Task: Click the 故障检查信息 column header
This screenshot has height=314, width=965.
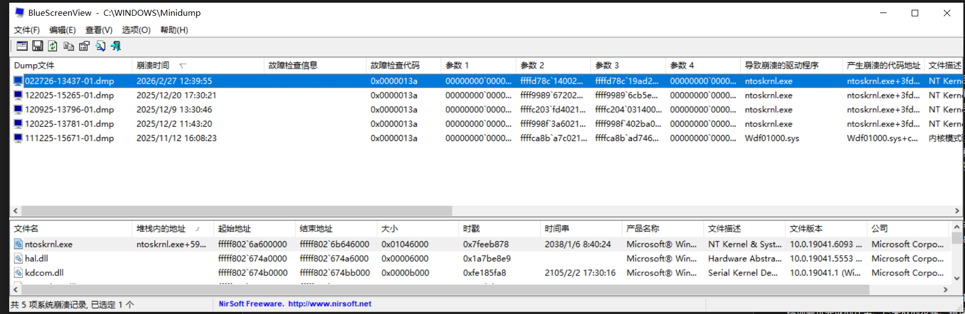Action: (315, 65)
